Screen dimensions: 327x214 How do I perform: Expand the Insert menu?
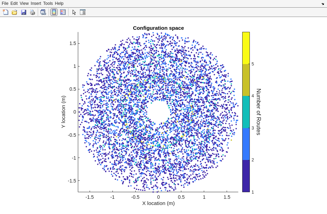pyautogui.click(x=36, y=3)
